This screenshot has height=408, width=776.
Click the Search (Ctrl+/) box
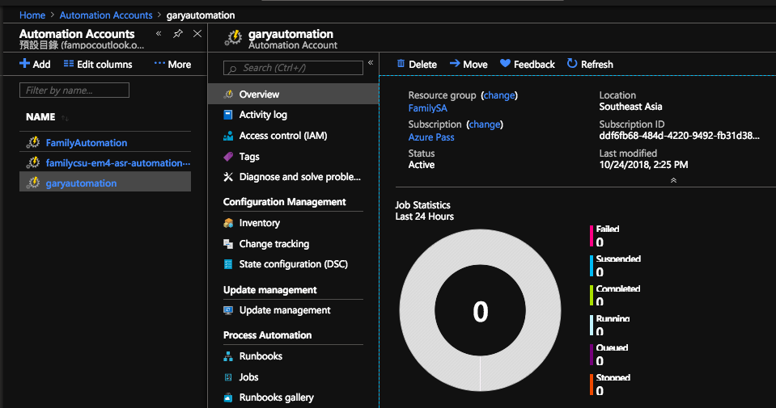coord(293,68)
